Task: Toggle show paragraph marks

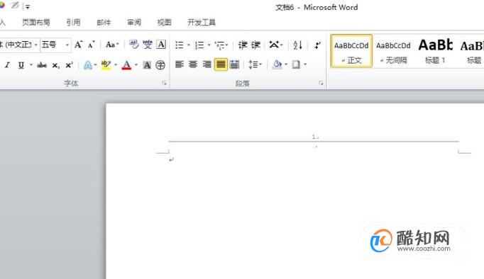Action: [317, 45]
